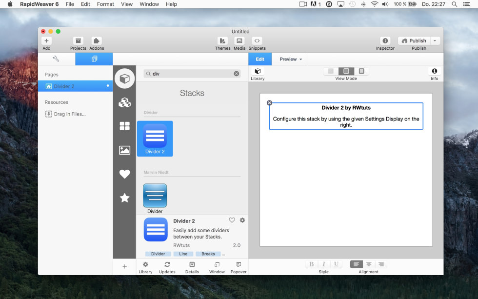The image size is (478, 299).
Task: Select the star category icon
Action: [x=125, y=198]
